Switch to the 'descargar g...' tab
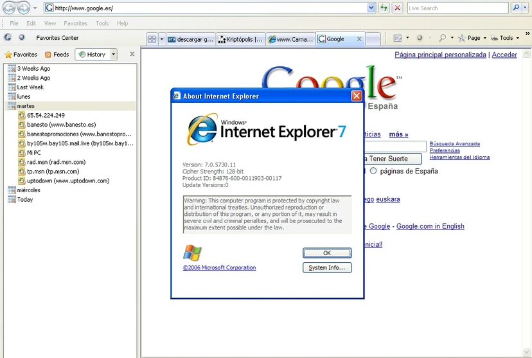This screenshot has width=532, height=358. tap(191, 39)
